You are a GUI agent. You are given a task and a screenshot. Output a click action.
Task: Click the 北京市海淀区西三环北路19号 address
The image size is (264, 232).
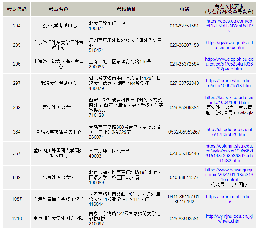click(126, 177)
